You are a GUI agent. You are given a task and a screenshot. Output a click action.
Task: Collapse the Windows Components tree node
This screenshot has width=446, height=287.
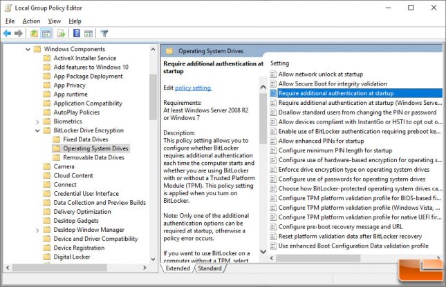coord(28,50)
